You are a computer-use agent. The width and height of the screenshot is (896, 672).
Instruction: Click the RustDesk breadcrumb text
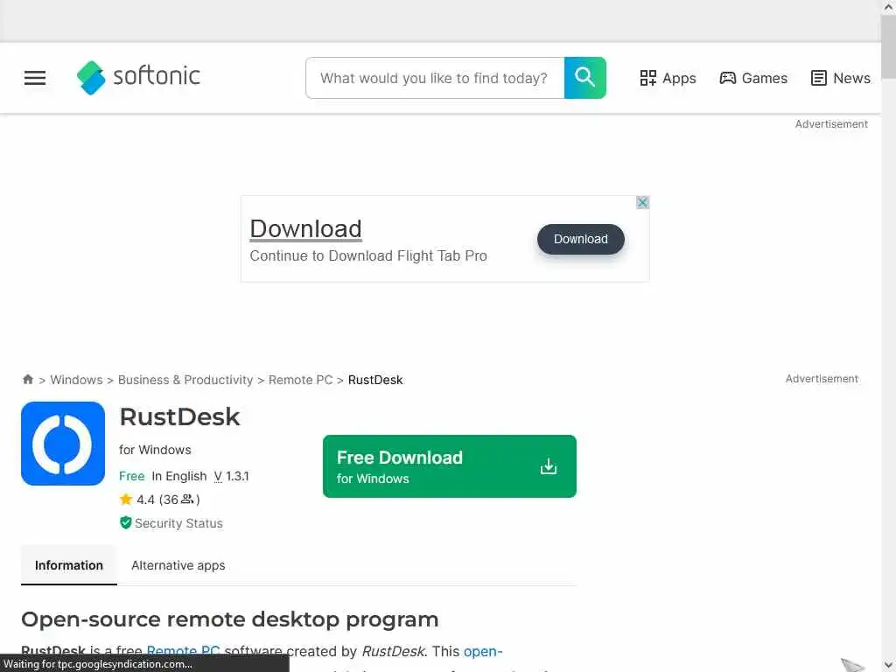pyautogui.click(x=375, y=380)
